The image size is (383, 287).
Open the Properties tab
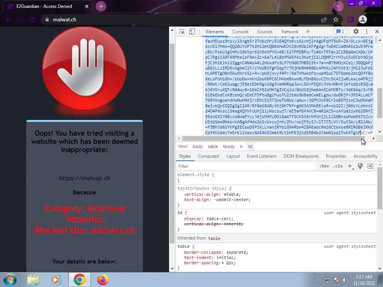click(336, 156)
